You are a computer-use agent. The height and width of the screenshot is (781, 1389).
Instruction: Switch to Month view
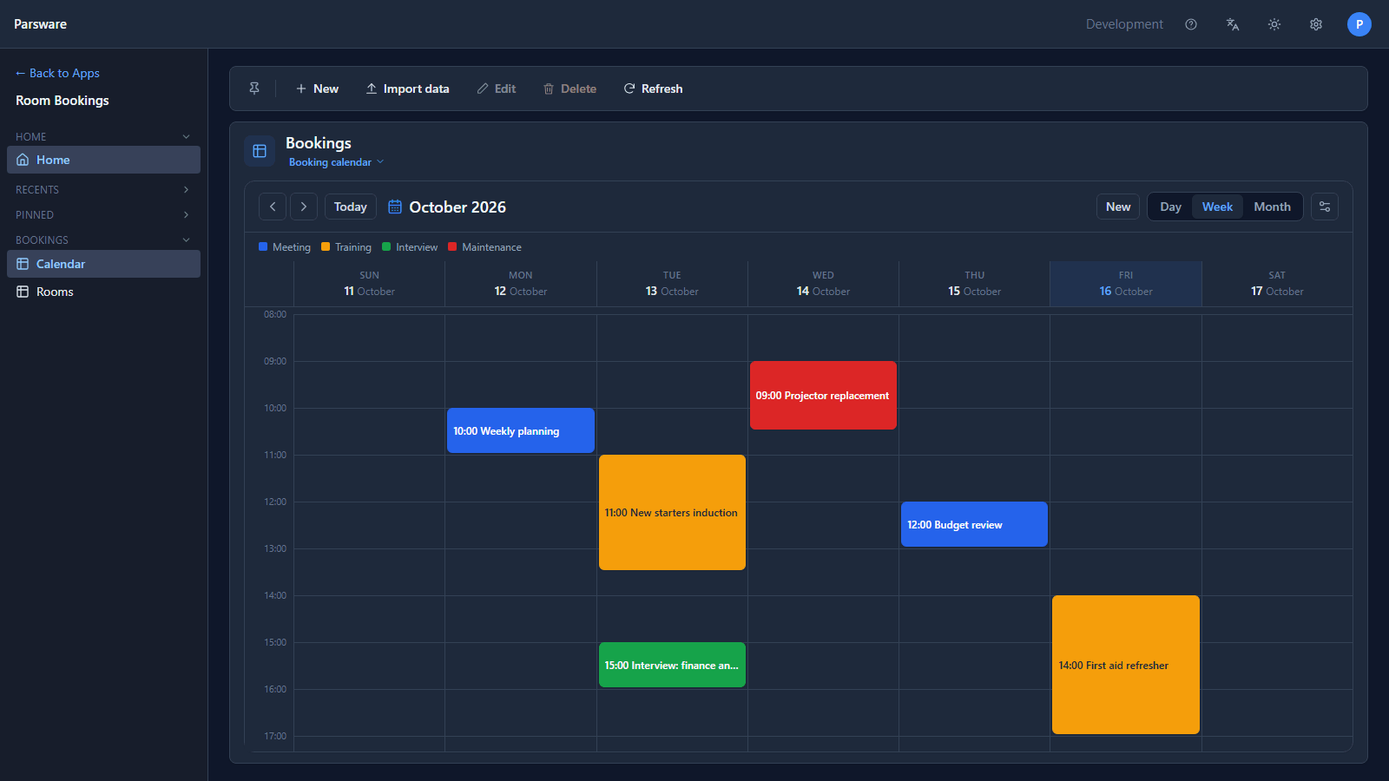(x=1272, y=207)
